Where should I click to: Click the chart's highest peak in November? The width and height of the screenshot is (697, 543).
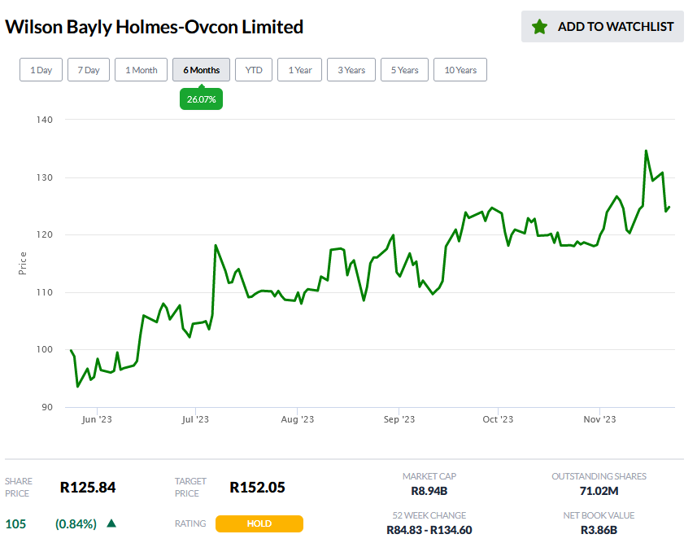(x=646, y=151)
